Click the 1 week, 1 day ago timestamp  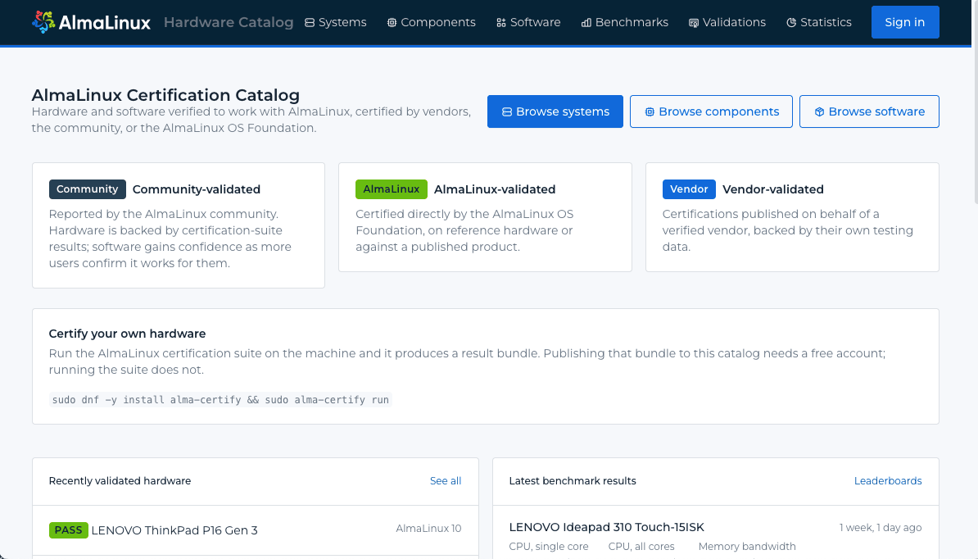pyautogui.click(x=880, y=527)
